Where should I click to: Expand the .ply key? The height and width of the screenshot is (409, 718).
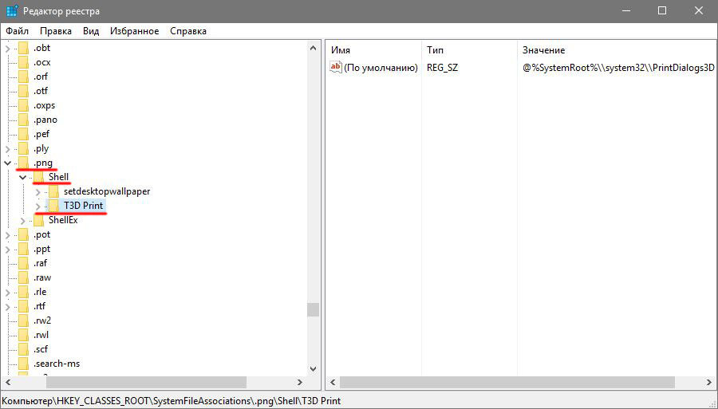[x=8, y=148]
